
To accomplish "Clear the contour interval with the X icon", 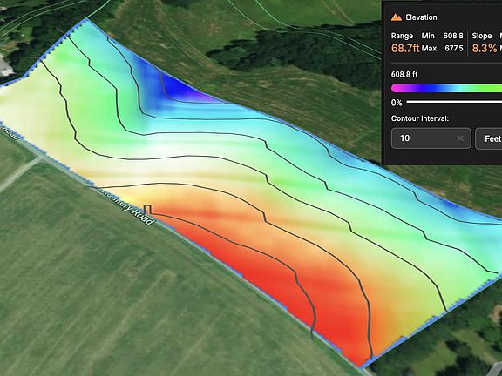I will (x=460, y=138).
